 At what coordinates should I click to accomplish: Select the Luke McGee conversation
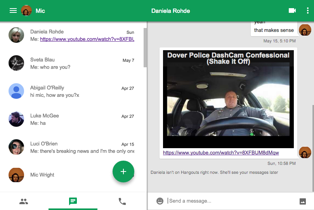(74, 119)
